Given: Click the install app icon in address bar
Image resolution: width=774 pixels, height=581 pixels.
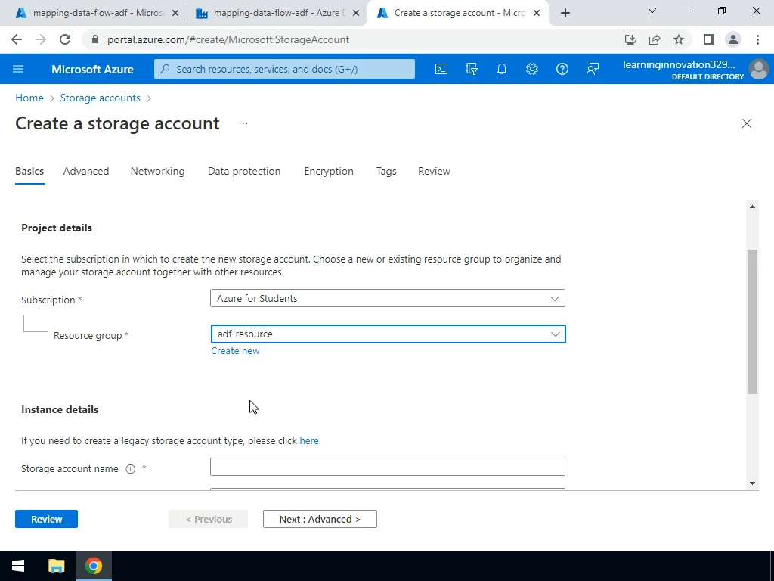Looking at the screenshot, I should coord(630,39).
